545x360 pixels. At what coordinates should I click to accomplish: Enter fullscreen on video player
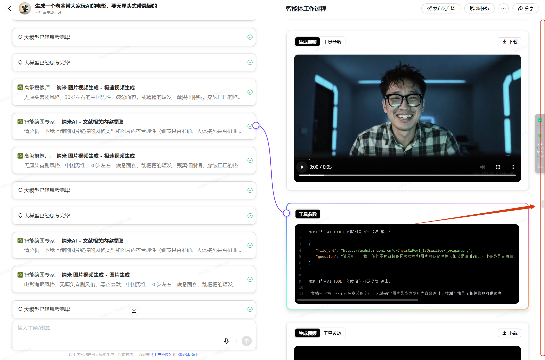click(498, 167)
